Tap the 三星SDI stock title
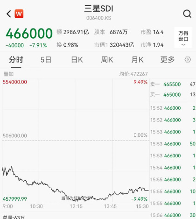Viewport: 196px width, 219px height. click(x=98, y=8)
